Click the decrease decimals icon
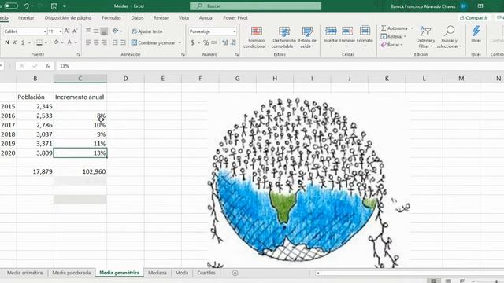Image resolution: width=504 pixels, height=283 pixels. point(234,42)
